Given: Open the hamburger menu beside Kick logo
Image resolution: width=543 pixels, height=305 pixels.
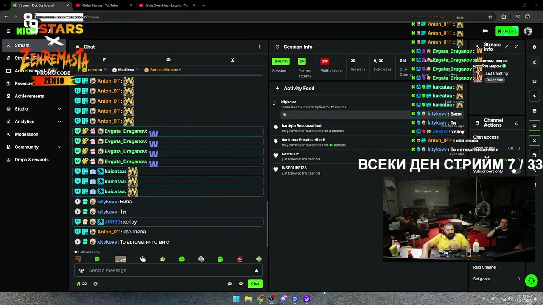Looking at the screenshot, I should pos(8,31).
